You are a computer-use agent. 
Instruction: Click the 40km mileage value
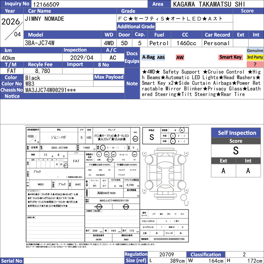(8, 58)
